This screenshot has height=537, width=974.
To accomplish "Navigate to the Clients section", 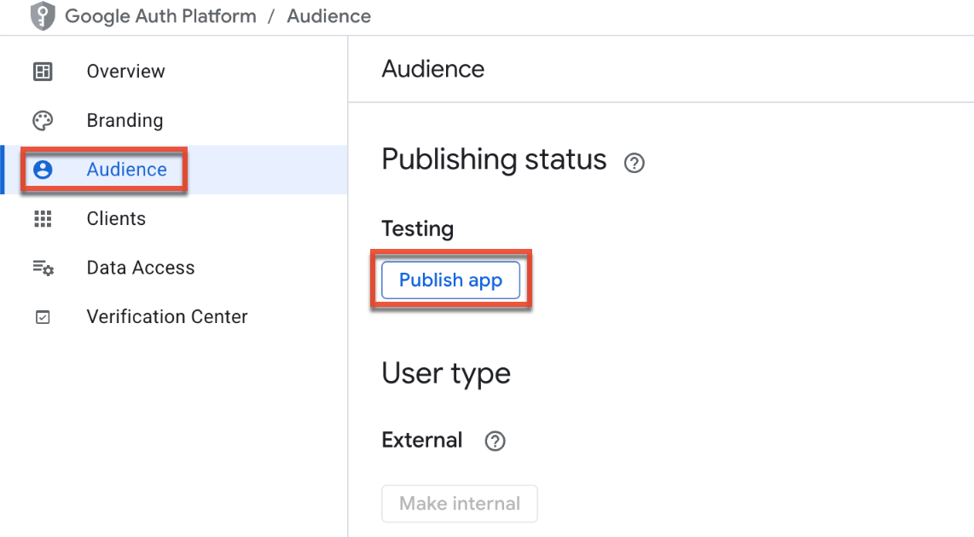I will (x=116, y=219).
